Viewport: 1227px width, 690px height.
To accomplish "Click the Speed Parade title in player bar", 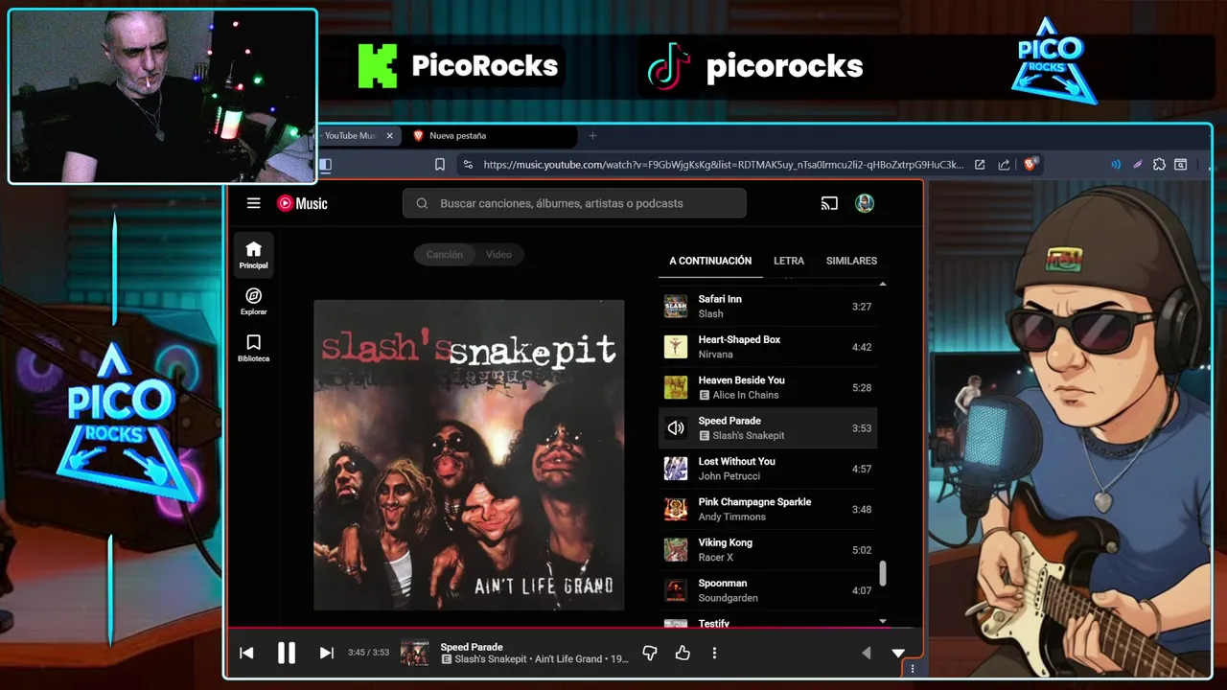I will pyautogui.click(x=472, y=647).
